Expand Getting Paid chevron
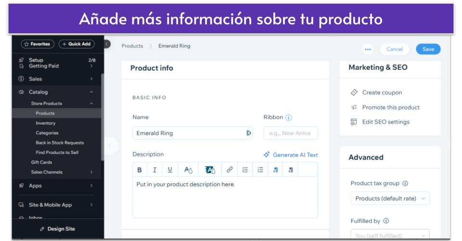Image resolution: width=462 pixels, height=241 pixels. click(91, 66)
